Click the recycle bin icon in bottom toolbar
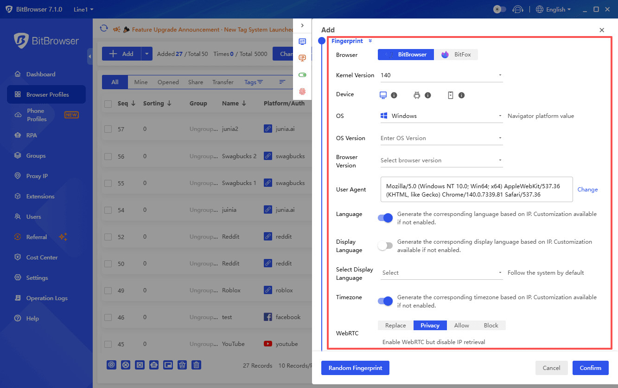The width and height of the screenshot is (618, 388). point(182,365)
